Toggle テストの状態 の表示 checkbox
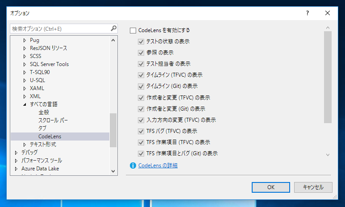This screenshot has height=207, width=345. pos(141,41)
